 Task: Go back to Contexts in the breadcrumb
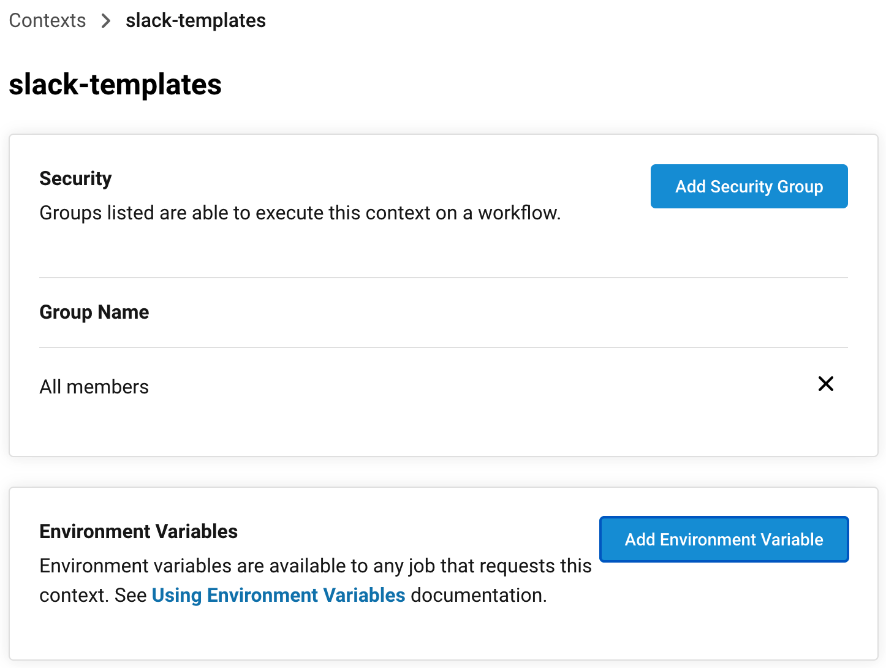click(x=47, y=20)
